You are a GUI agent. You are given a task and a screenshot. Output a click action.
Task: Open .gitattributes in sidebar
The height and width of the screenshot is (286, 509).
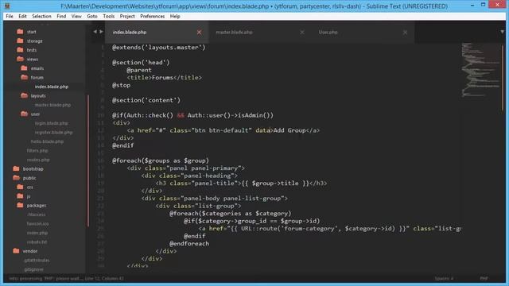click(x=37, y=260)
